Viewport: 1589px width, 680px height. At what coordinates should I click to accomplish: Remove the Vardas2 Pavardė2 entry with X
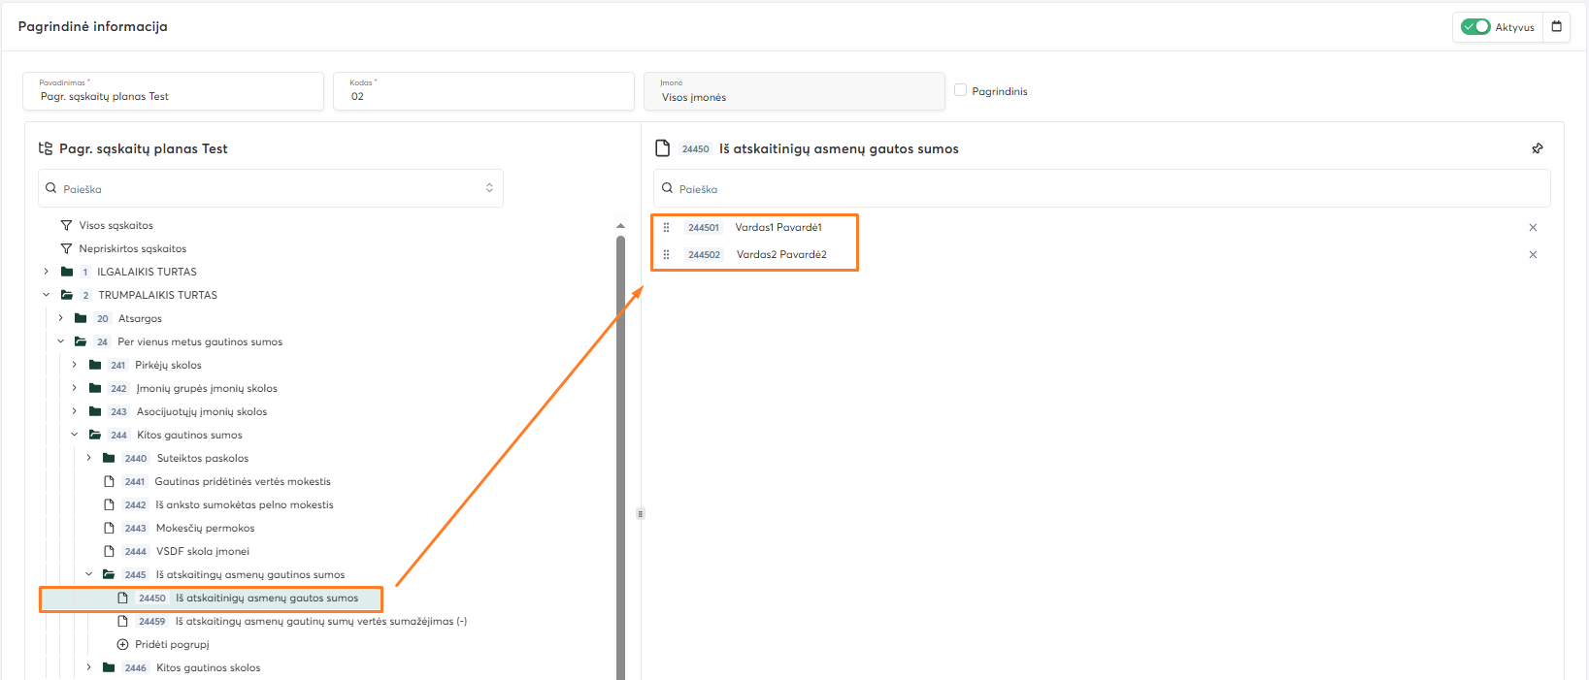click(1533, 255)
